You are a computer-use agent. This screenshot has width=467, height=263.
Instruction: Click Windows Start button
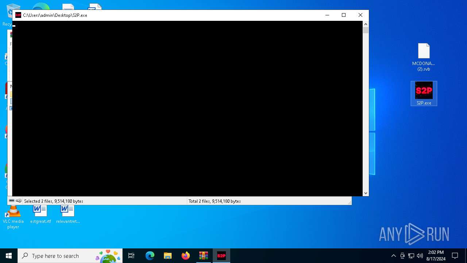pyautogui.click(x=9, y=256)
